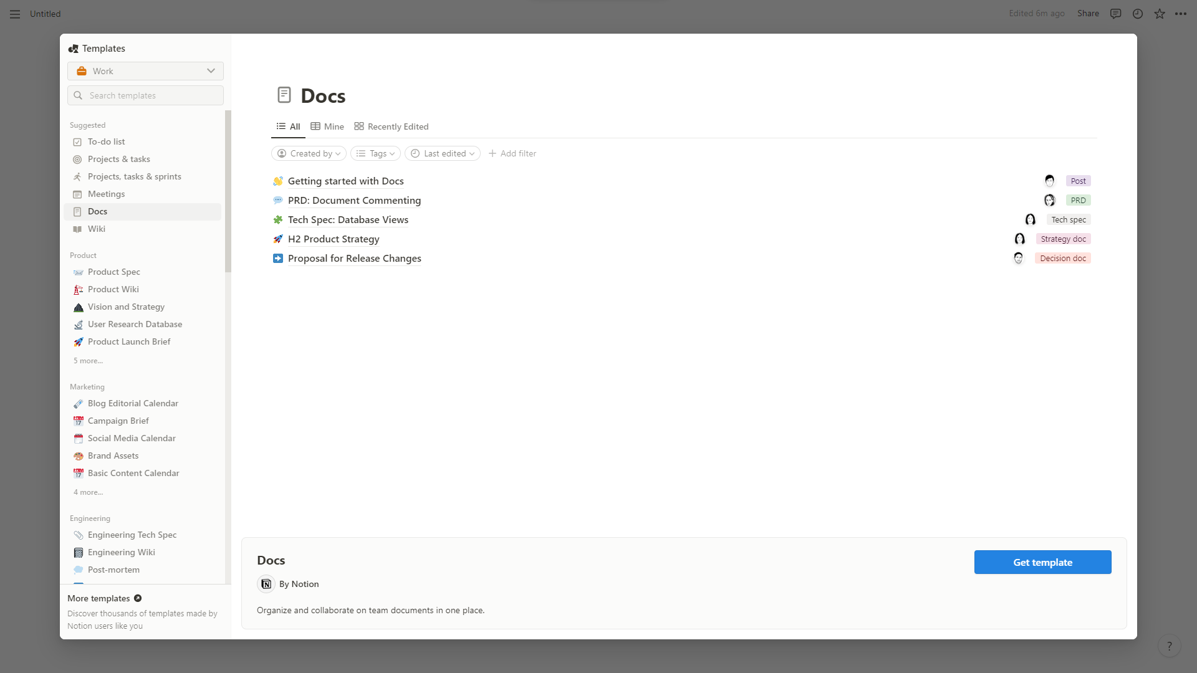This screenshot has height=673, width=1197.
Task: Select To-do list template in sidebar
Action: pos(106,142)
